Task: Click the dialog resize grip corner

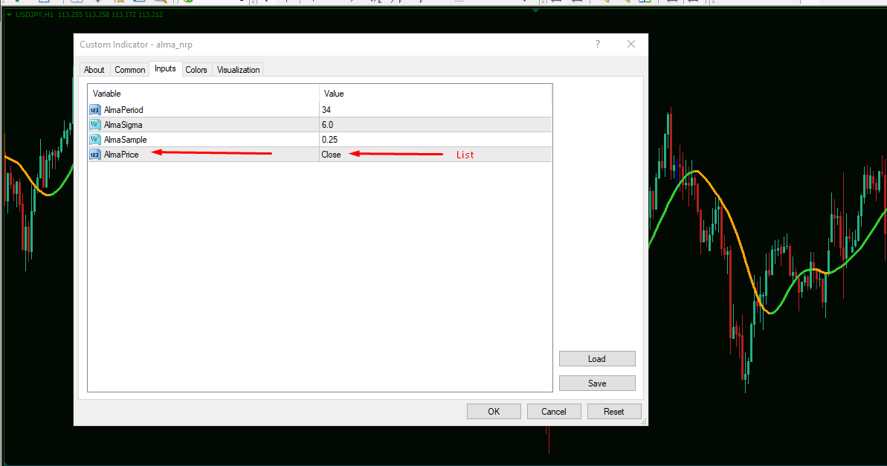Action: (x=644, y=422)
